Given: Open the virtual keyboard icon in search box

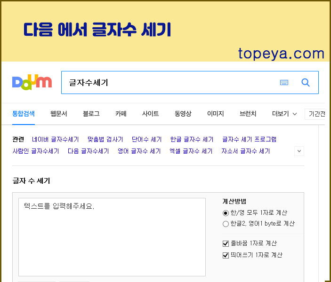Looking at the screenshot, I should pos(284,82).
